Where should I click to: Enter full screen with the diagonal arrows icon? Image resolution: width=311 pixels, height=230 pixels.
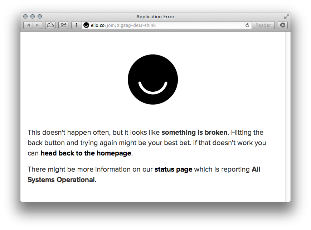pos(286,16)
